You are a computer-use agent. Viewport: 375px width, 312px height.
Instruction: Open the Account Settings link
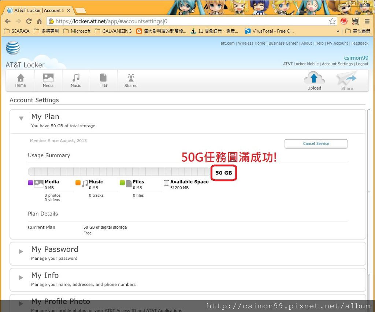[337, 64]
